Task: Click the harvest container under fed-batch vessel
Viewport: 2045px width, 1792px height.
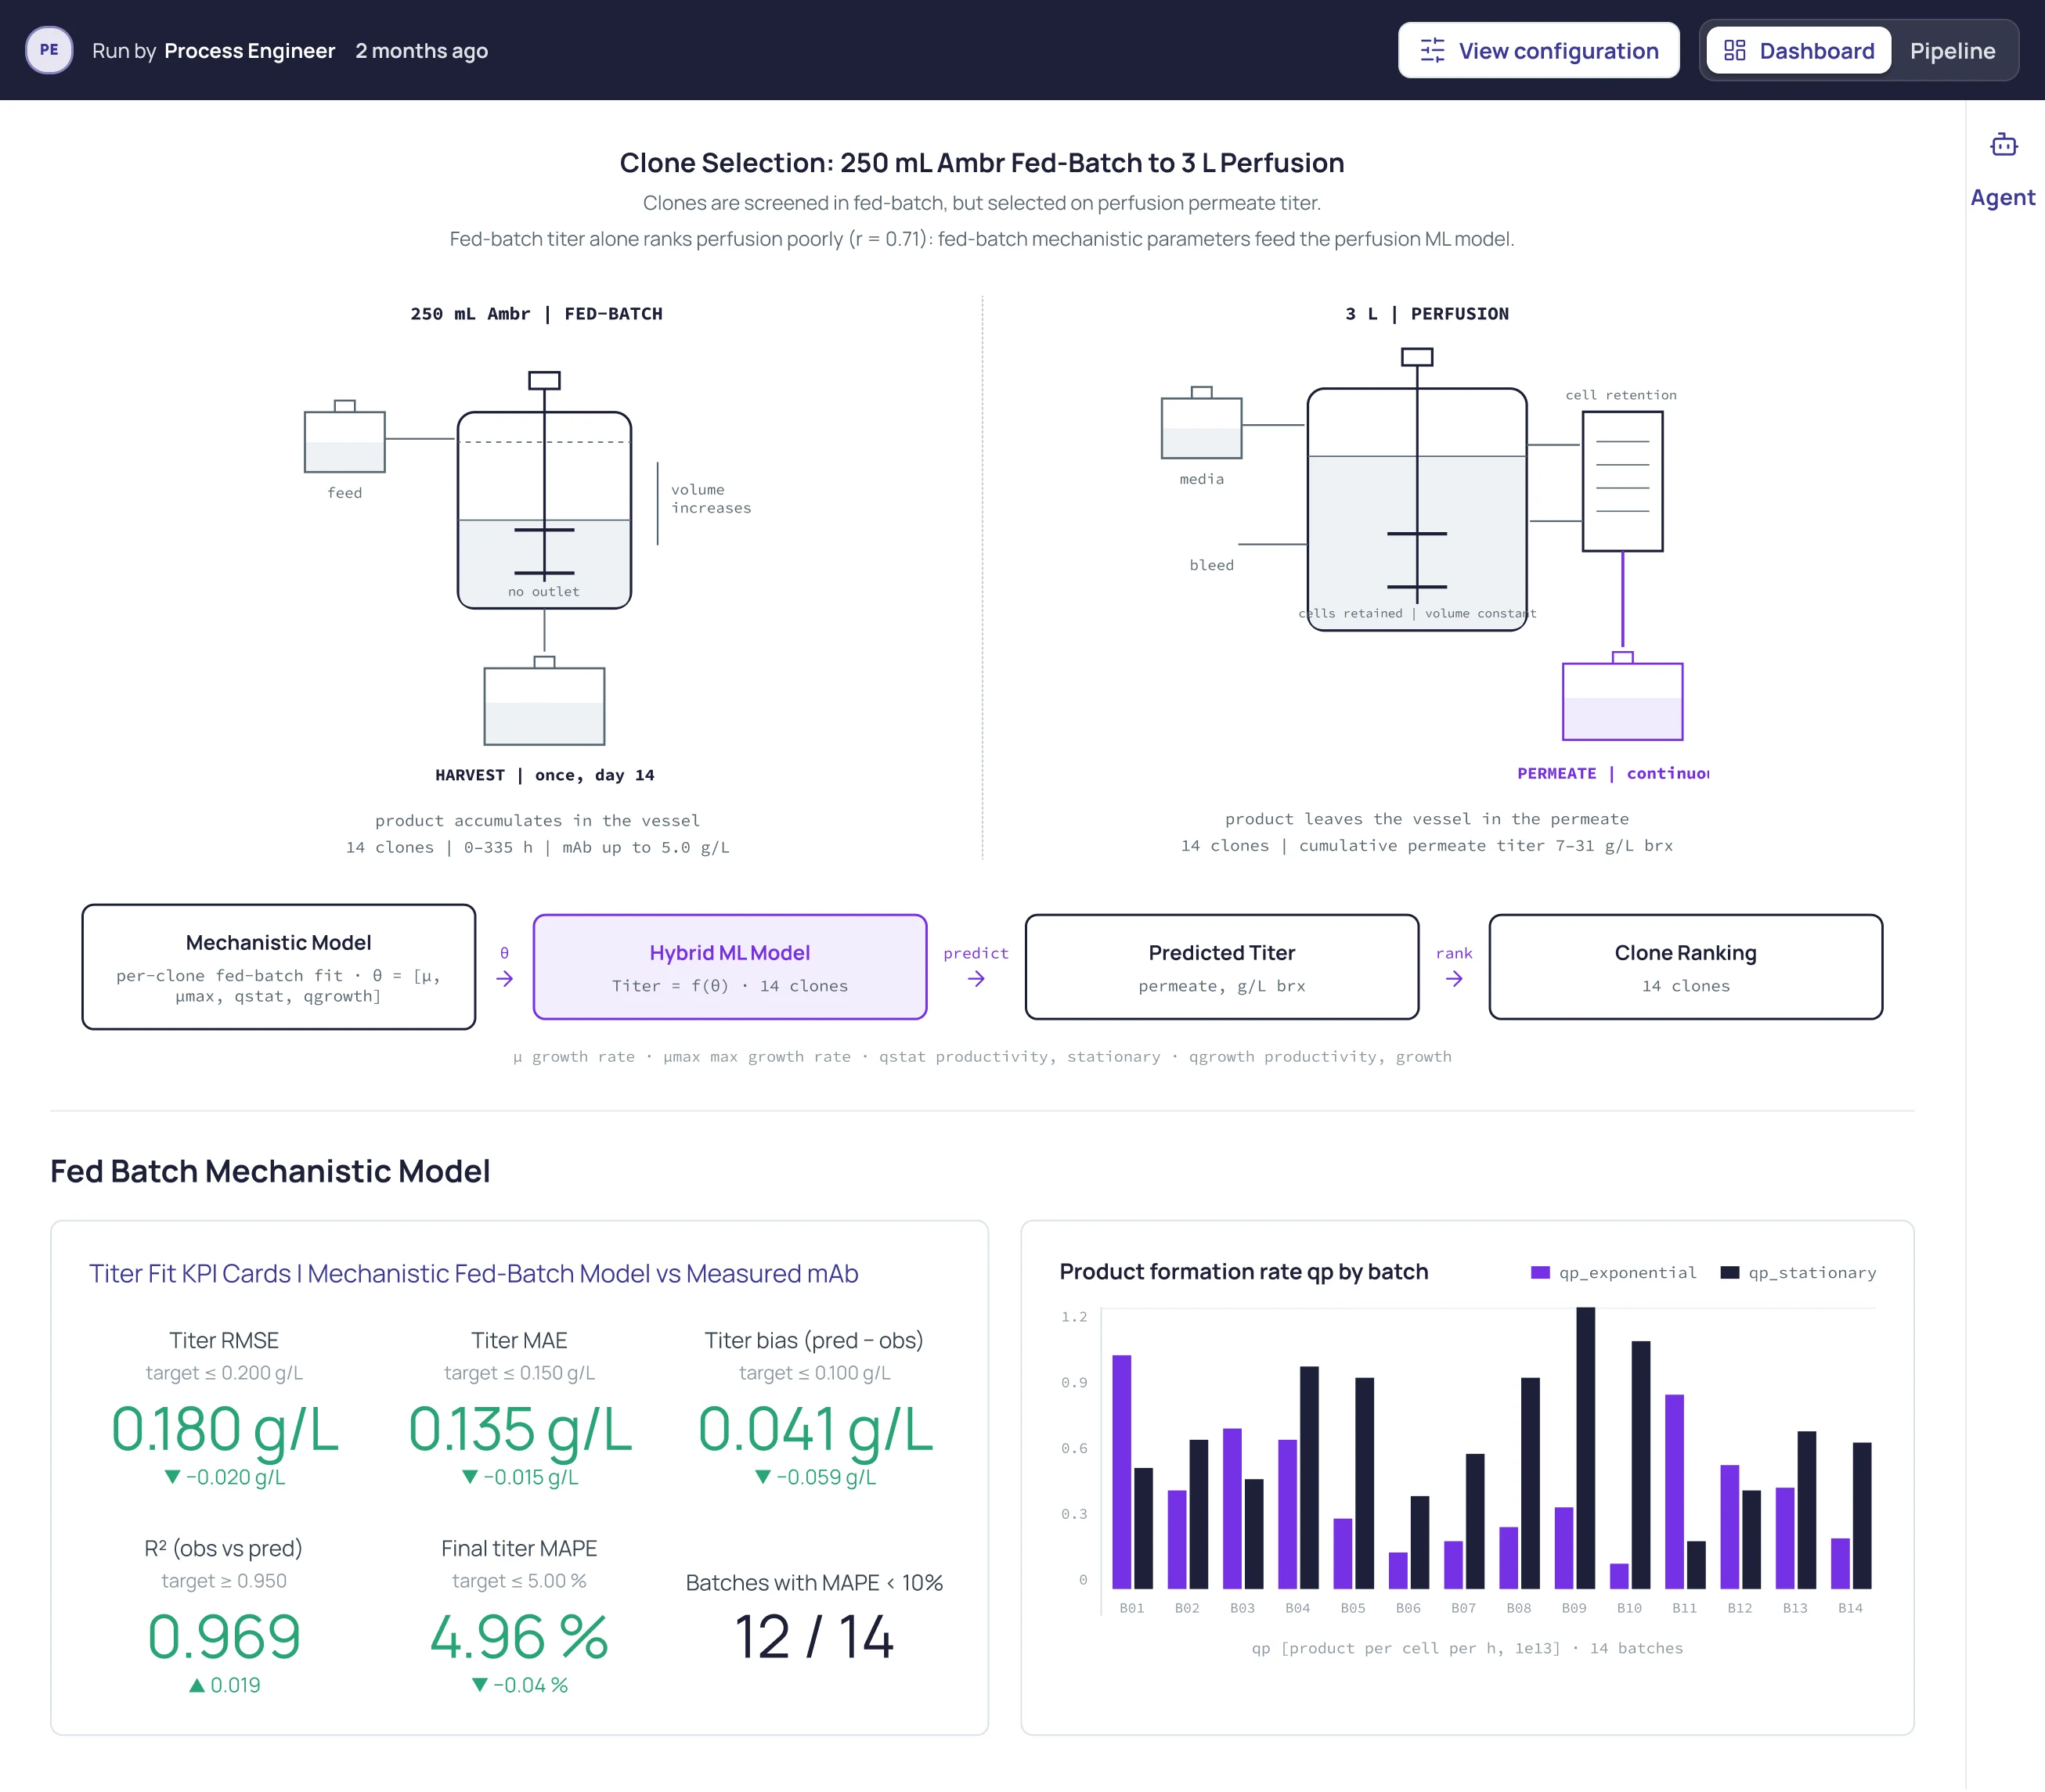Action: [x=543, y=701]
